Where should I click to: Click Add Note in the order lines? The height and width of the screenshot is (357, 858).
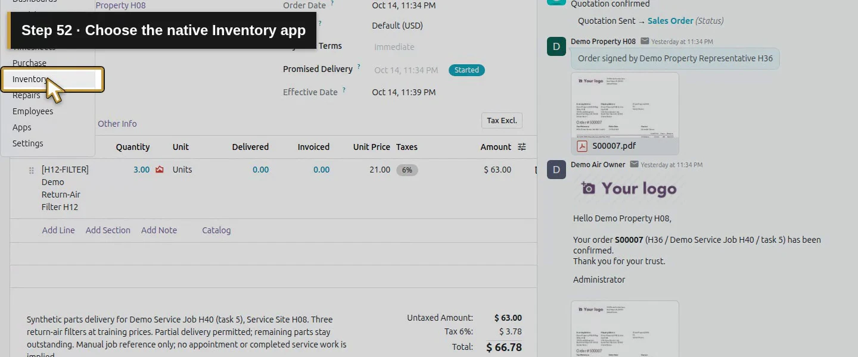coord(159,230)
